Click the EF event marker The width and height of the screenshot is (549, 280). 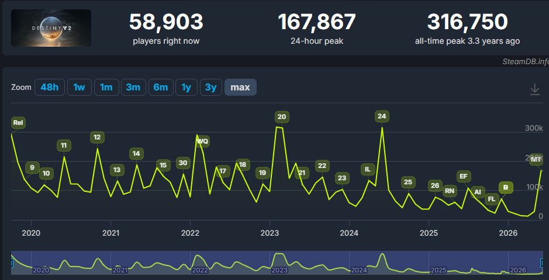pyautogui.click(x=464, y=176)
